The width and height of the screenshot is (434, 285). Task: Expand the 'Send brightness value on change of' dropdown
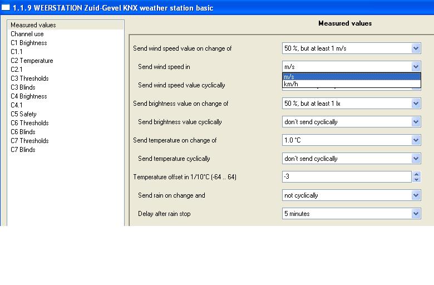pyautogui.click(x=416, y=104)
